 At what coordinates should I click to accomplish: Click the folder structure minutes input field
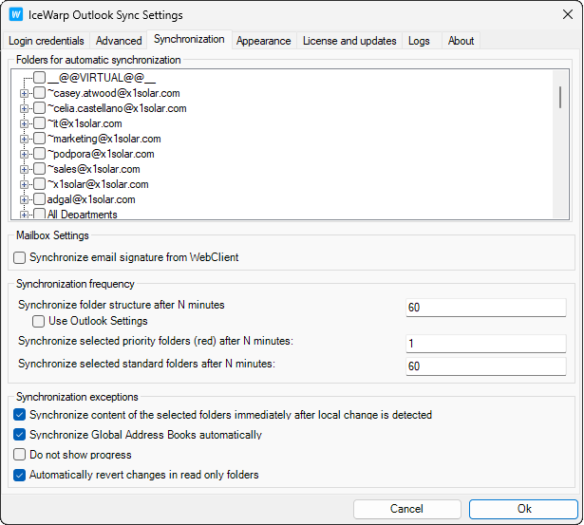click(485, 308)
